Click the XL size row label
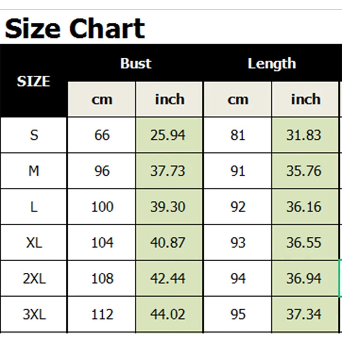The height and width of the screenshot is (342, 342). (34, 243)
